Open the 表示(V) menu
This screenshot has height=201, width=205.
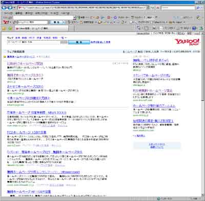coord(29,13)
